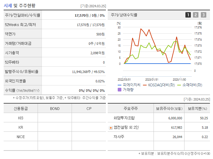Click the green 소매대비(좌) legend marker

[179, 85]
